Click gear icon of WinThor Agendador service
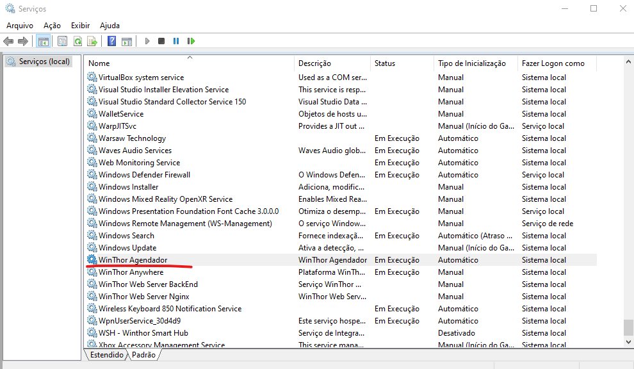This screenshot has height=369, width=634. [92, 259]
